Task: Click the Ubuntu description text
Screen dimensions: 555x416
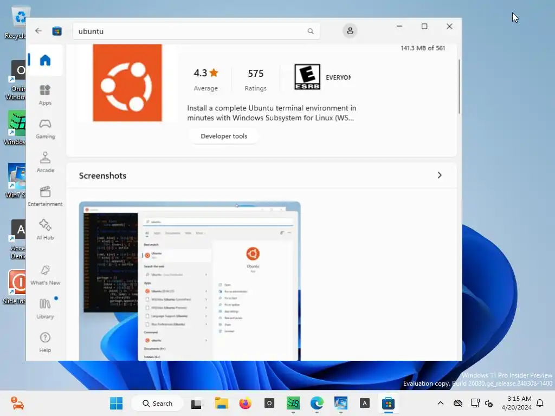Action: [x=272, y=113]
